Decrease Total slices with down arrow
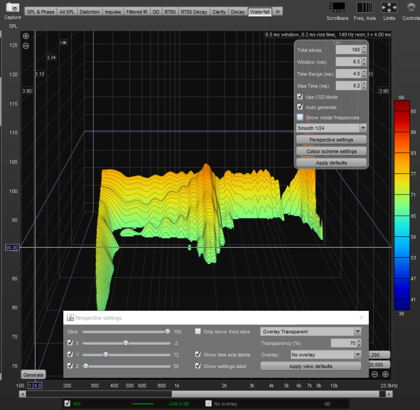420x410 pixels. click(x=364, y=52)
